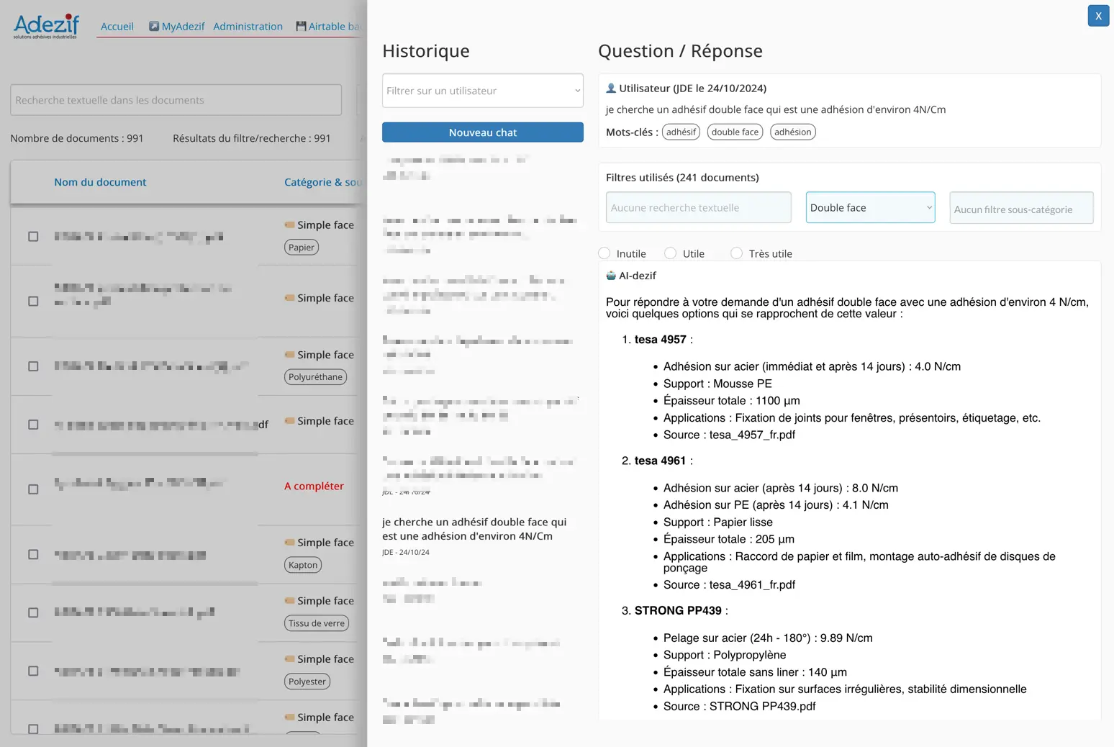1114x747 pixels.
Task: Close the chat panel with X
Action: pyautogui.click(x=1097, y=16)
